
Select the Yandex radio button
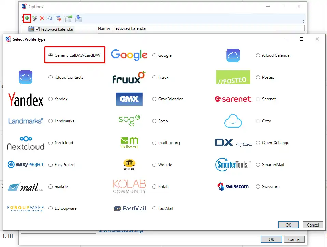coord(51,99)
